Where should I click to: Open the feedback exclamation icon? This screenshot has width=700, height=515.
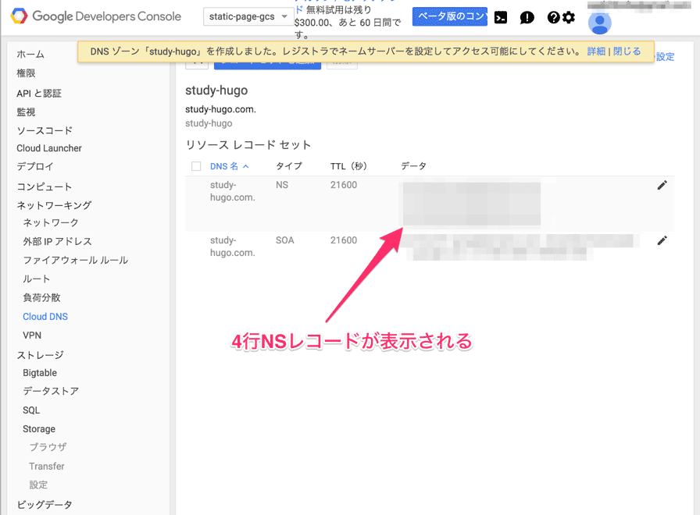click(x=527, y=17)
